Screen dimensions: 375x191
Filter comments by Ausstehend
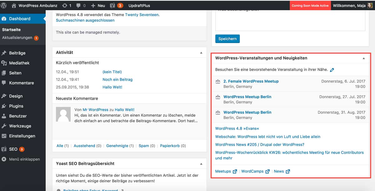(84, 146)
